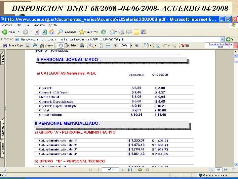The height and width of the screenshot is (179, 238).
Task: Click the yellow note icon in browser toolbar
Action: pyautogui.click(x=137, y=32)
